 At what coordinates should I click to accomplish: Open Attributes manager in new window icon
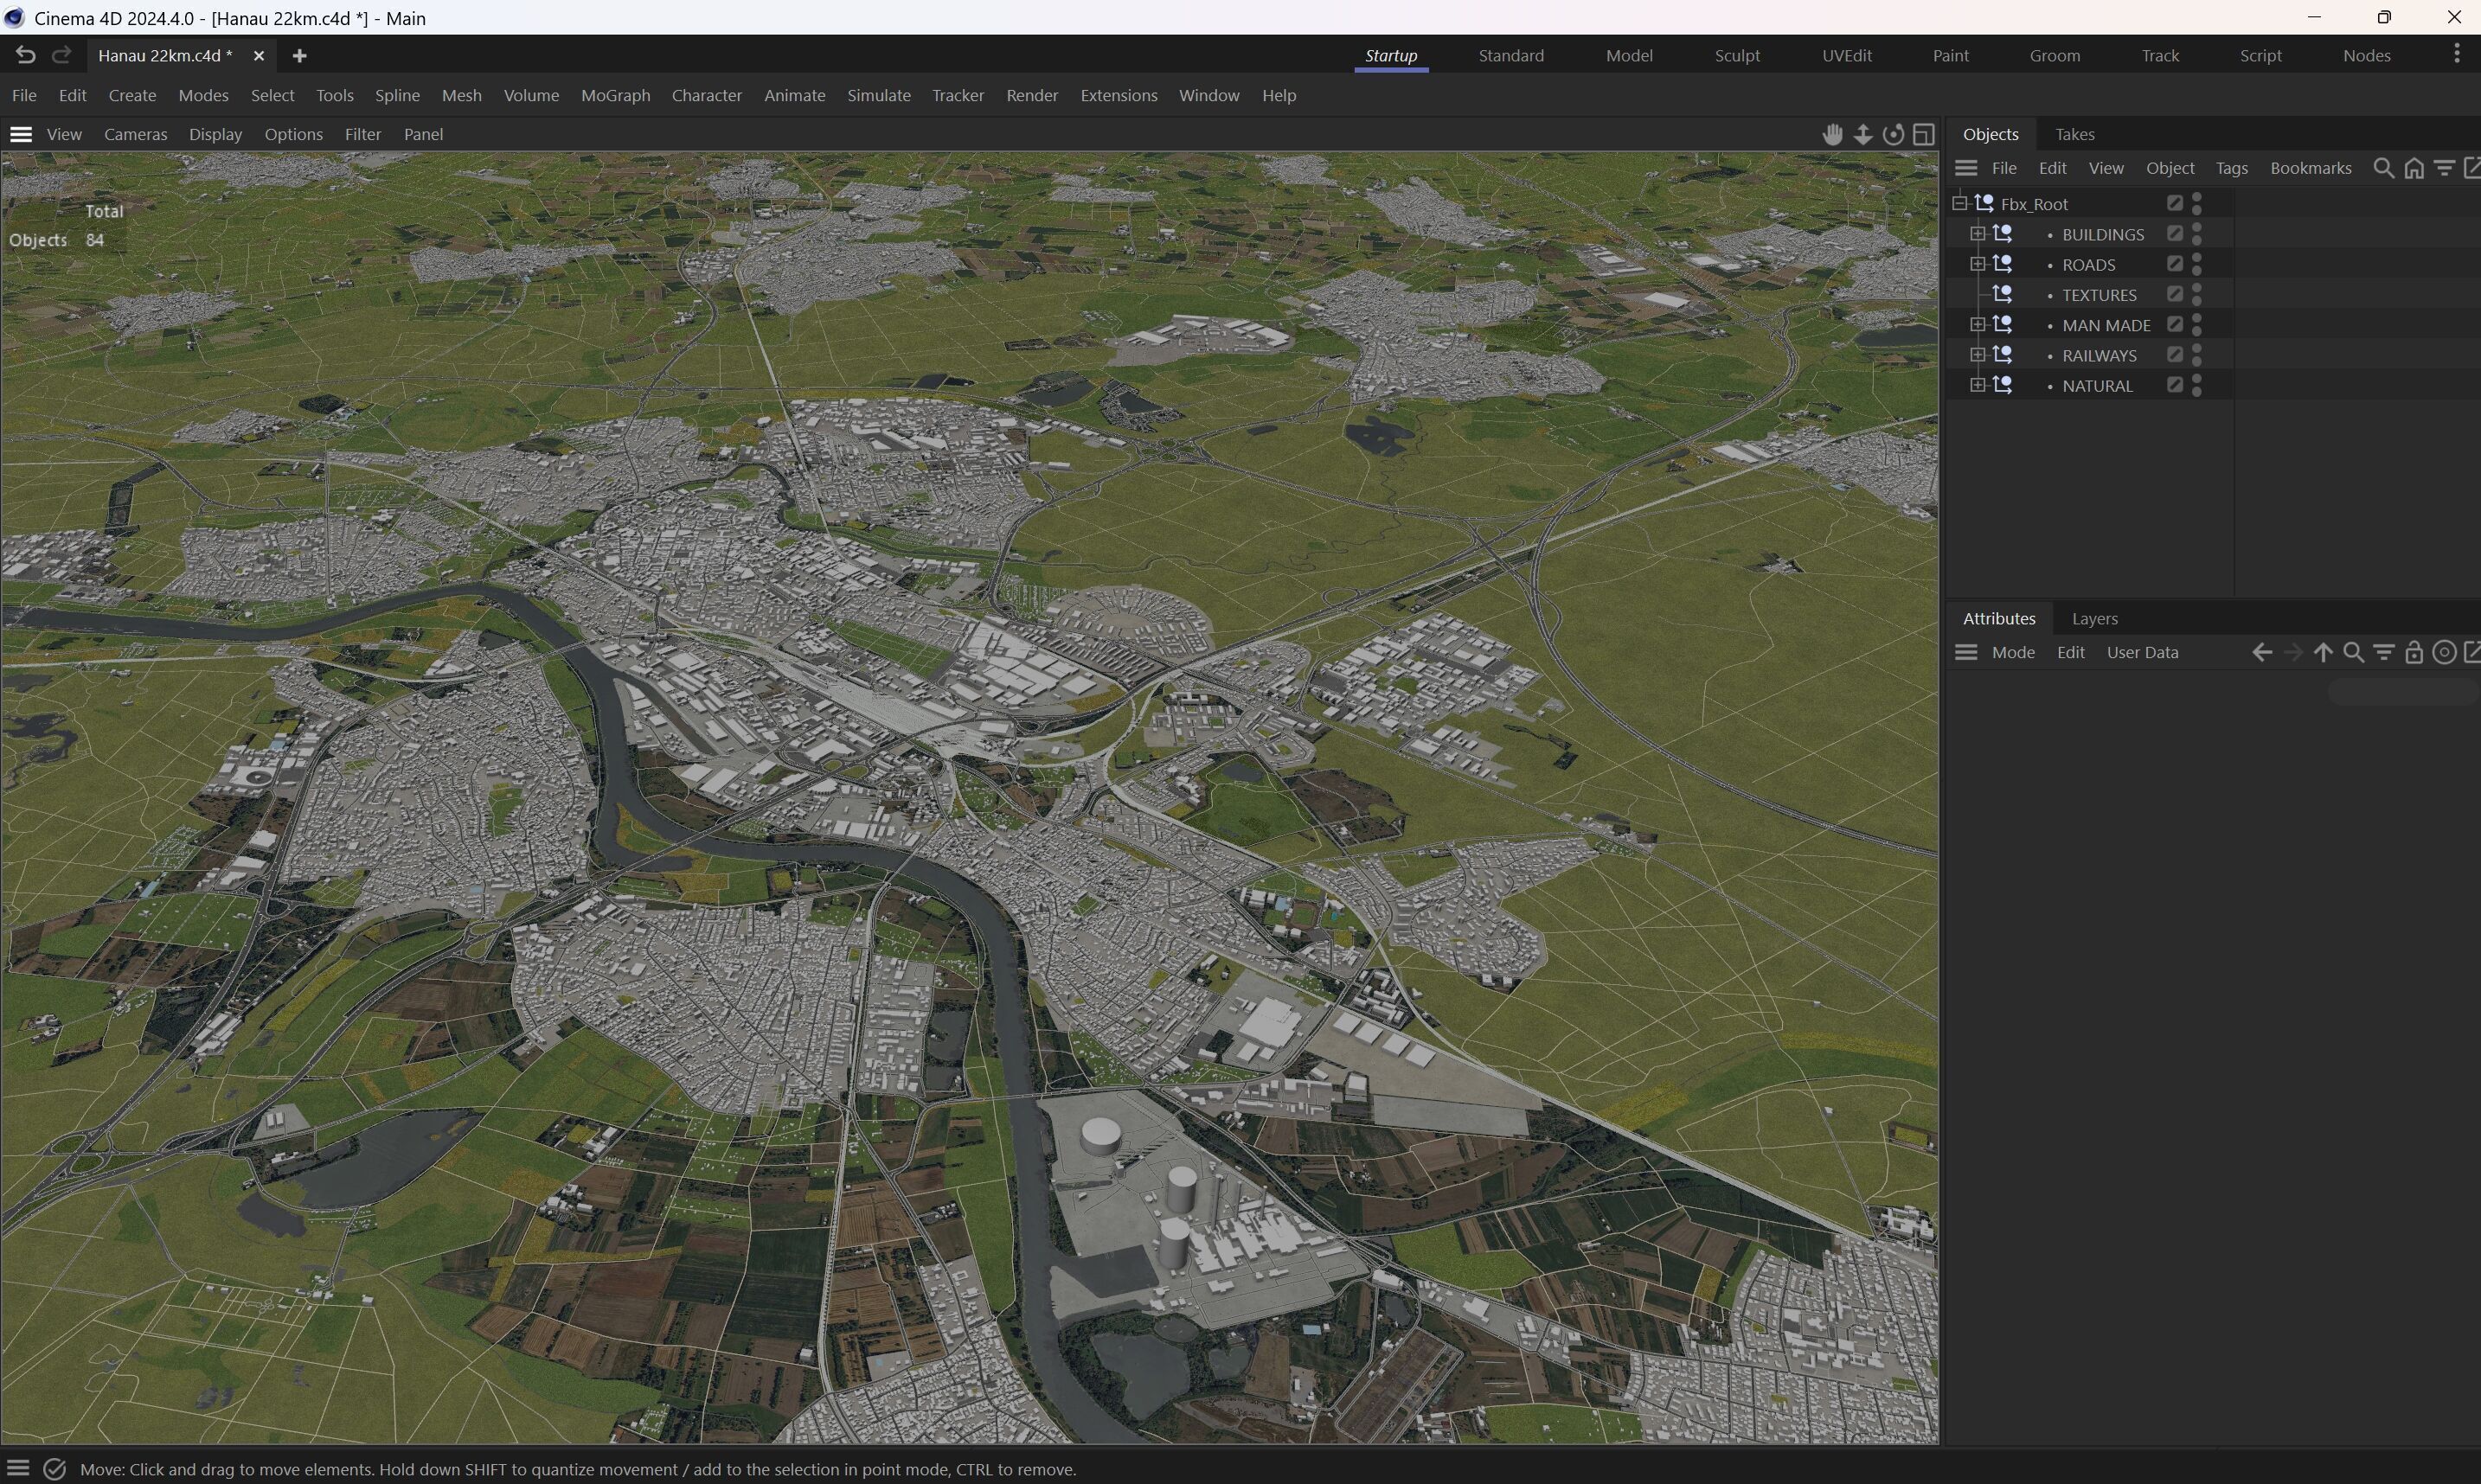[2471, 652]
